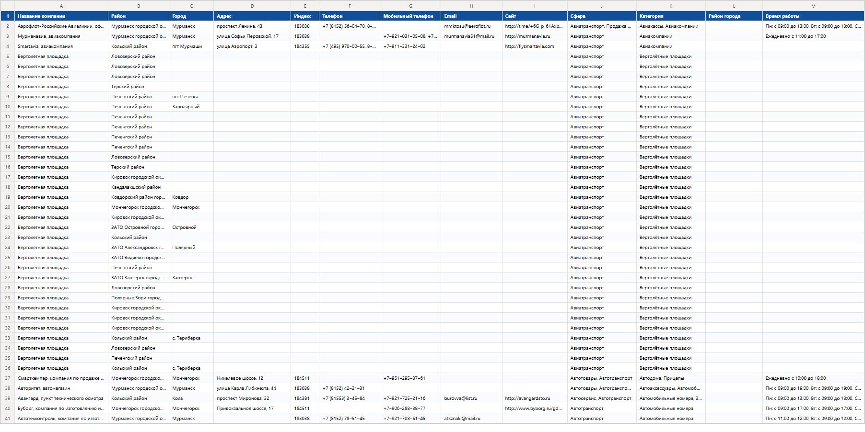The width and height of the screenshot is (865, 432).
Task: Click the 'Район города' header cell
Action: coord(734,16)
